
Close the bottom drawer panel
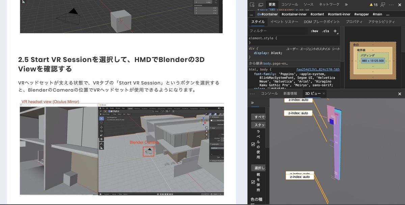(400, 94)
